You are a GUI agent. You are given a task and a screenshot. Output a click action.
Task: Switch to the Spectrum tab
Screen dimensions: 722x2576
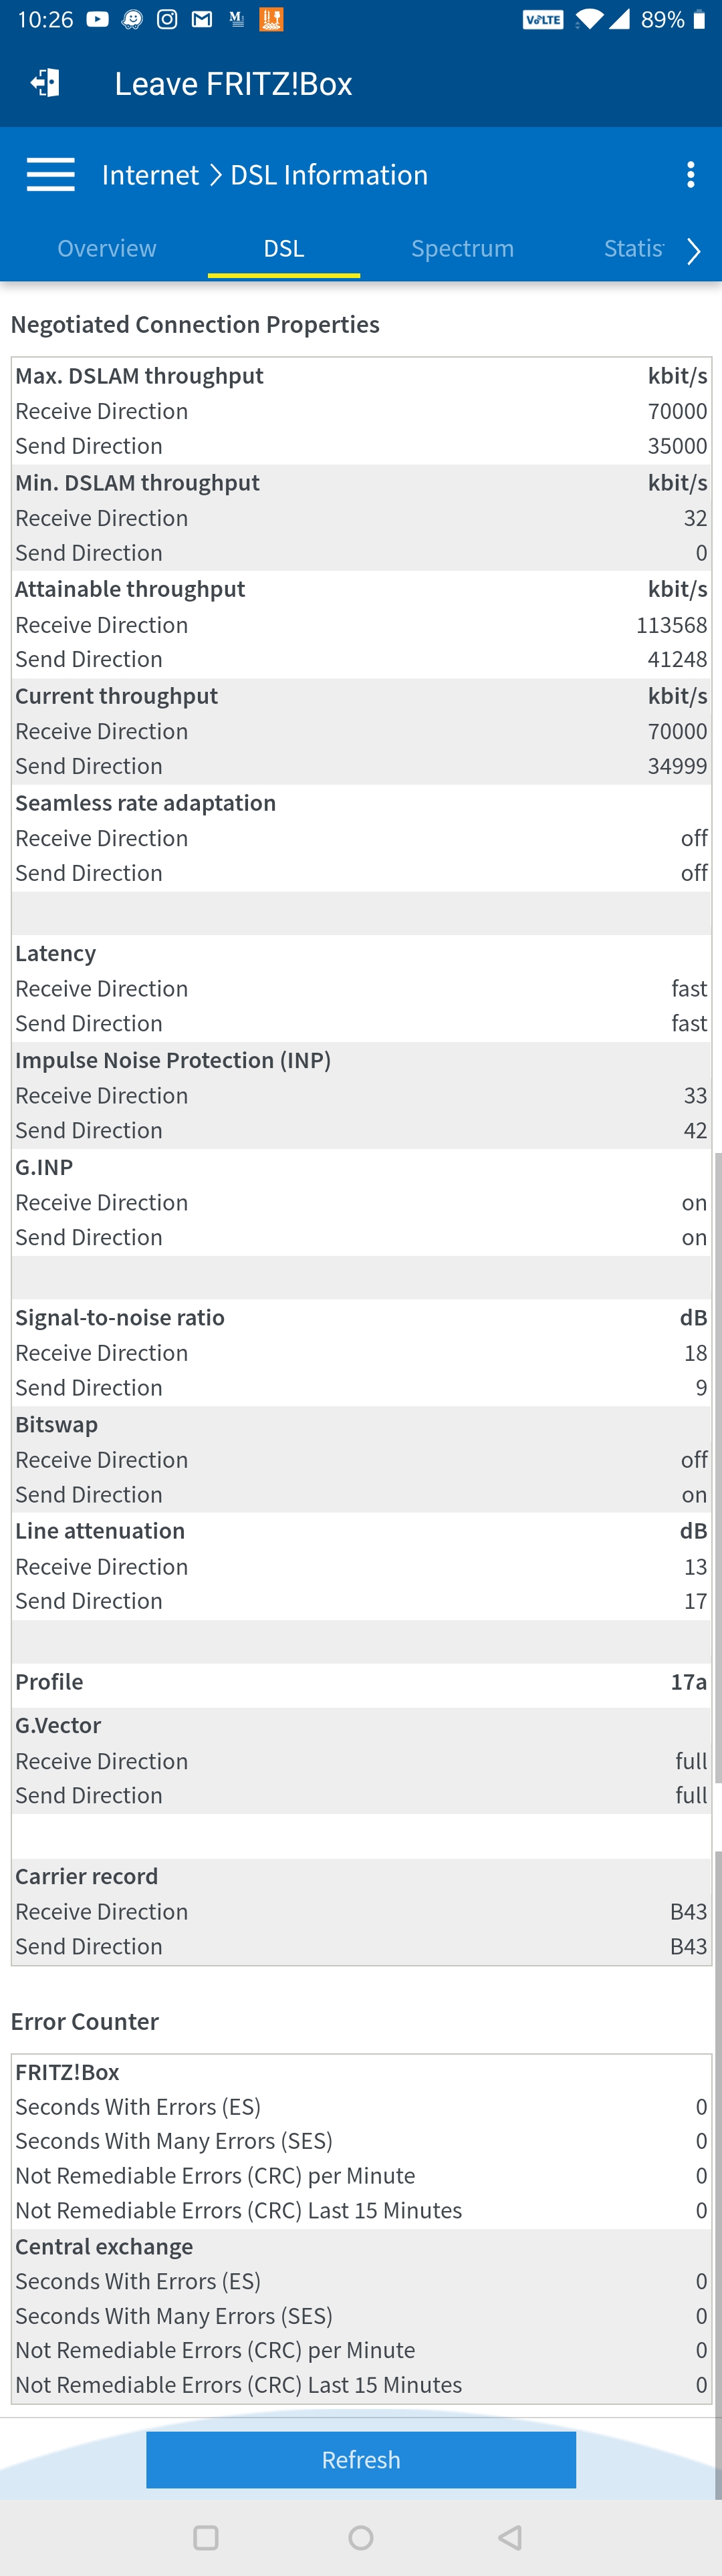coord(462,248)
